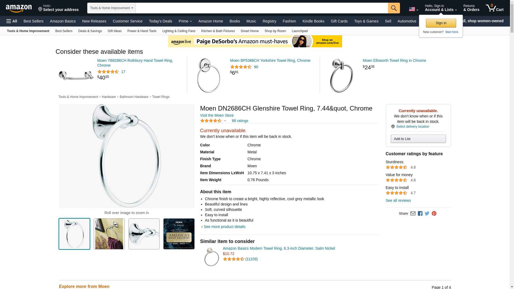The image size is (514, 289).
Task: Share product via email icon
Action: coord(413,214)
